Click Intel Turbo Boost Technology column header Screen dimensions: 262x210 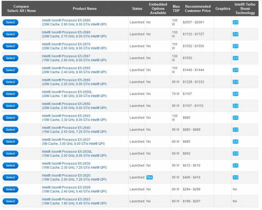(x=245, y=8)
